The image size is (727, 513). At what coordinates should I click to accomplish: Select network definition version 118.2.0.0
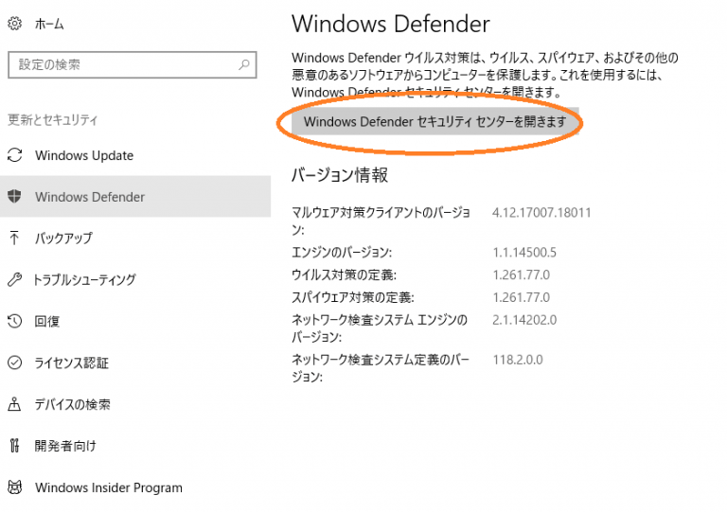pos(518,360)
